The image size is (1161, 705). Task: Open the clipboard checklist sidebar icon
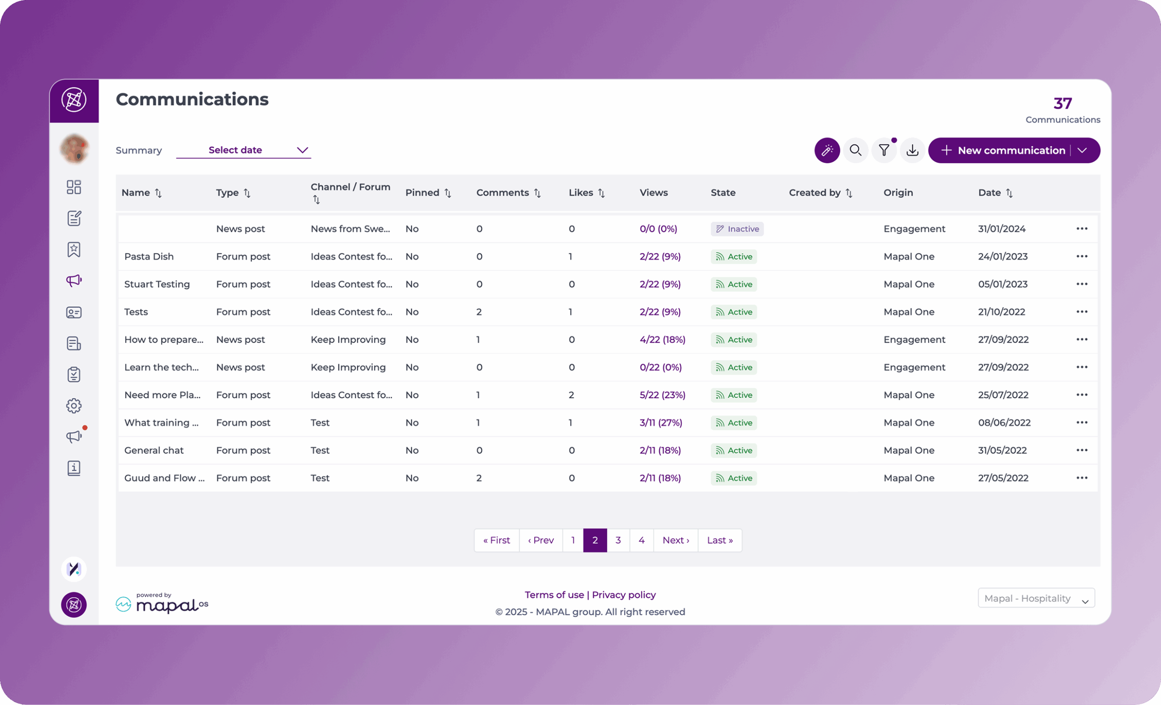[x=74, y=374]
